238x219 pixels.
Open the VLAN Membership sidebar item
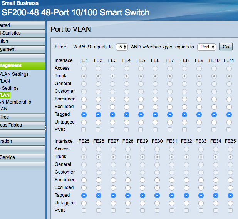(15, 102)
